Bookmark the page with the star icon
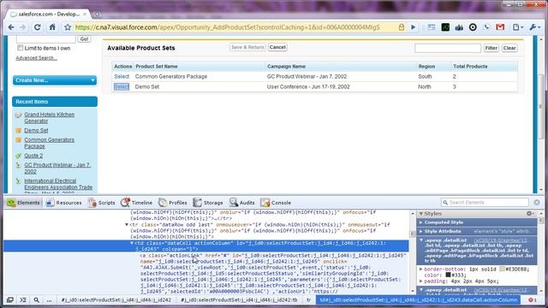 click(68, 27)
